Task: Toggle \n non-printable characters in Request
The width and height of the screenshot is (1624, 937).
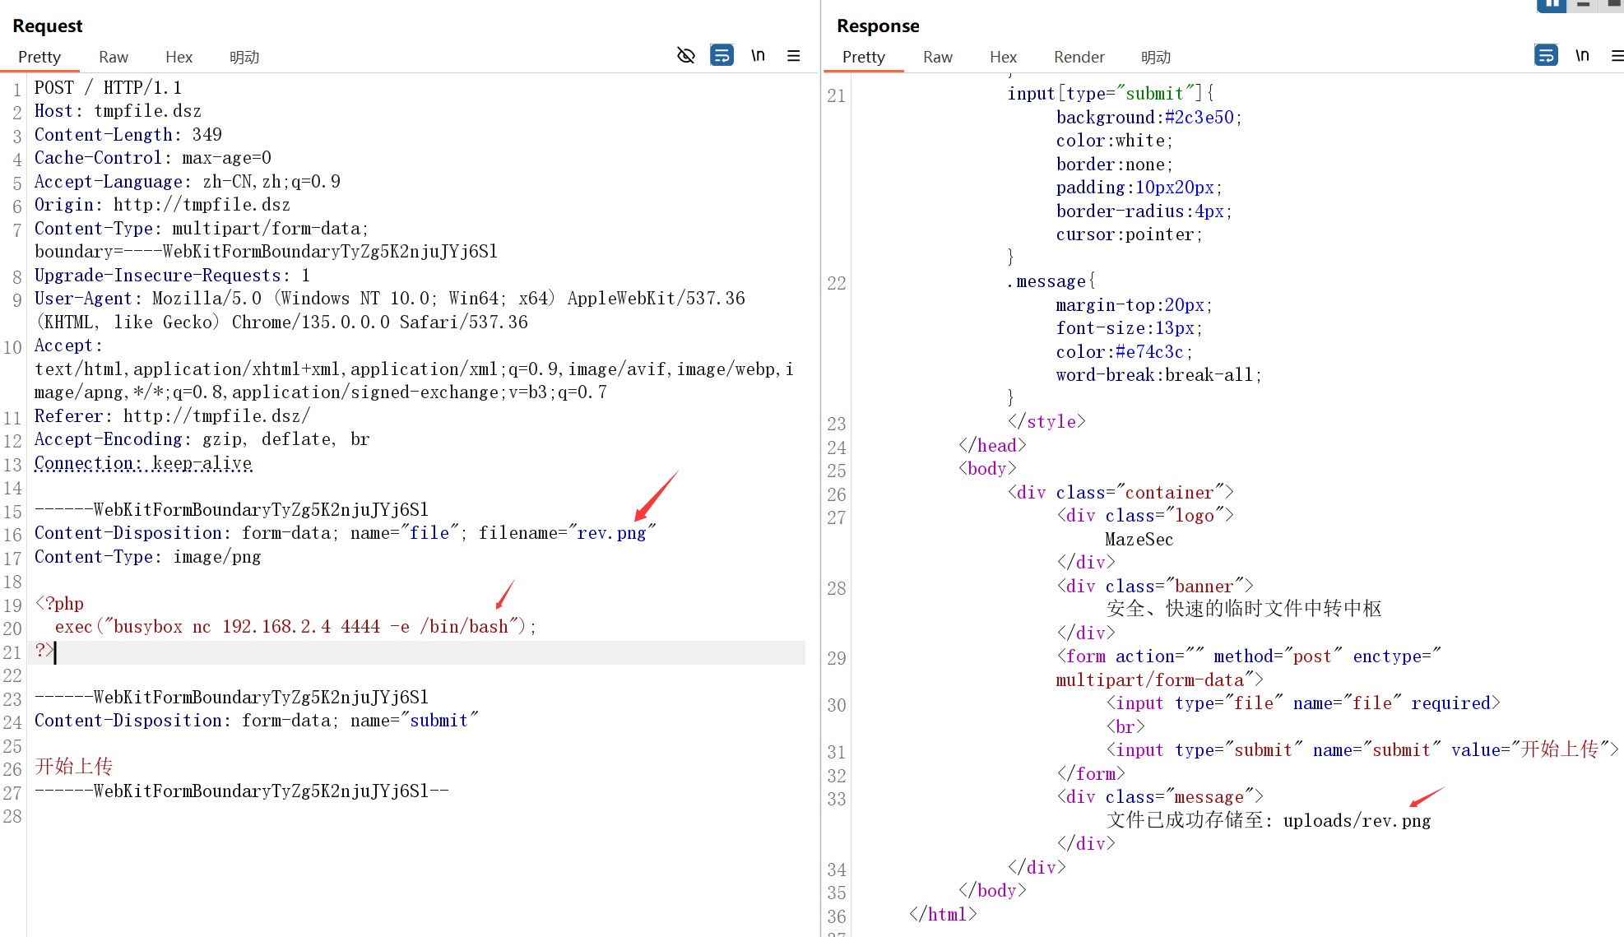Action: [758, 56]
